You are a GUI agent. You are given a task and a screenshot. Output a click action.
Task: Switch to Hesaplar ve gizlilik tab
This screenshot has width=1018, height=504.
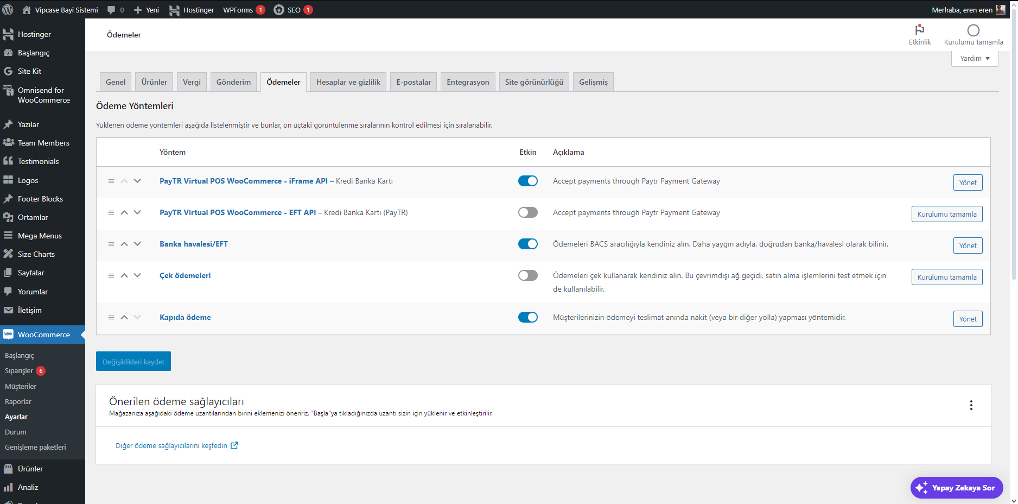coord(348,82)
